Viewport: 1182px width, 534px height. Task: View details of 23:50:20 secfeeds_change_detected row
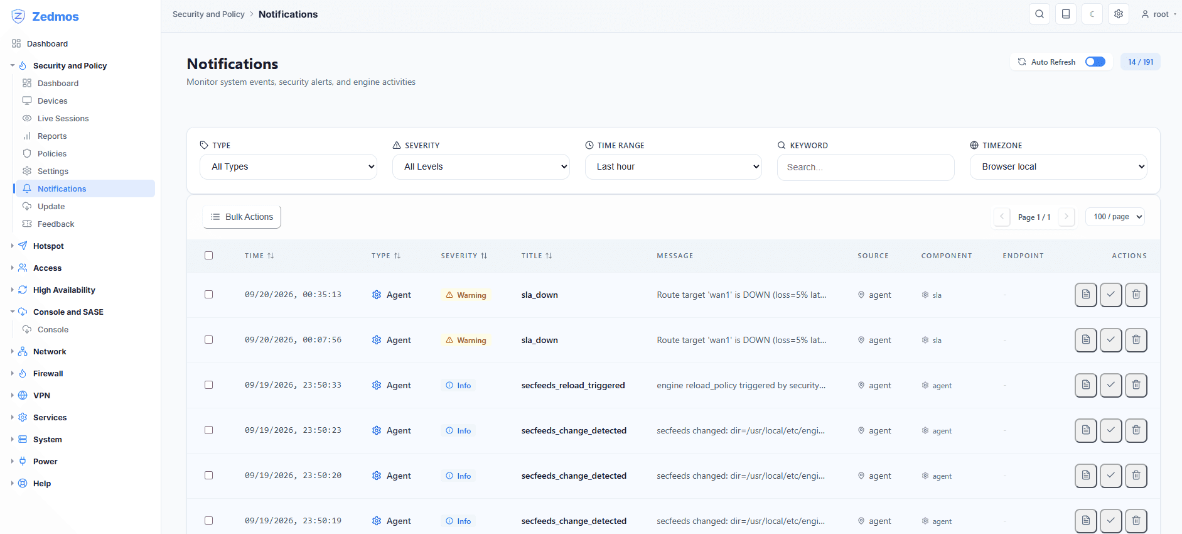click(1086, 476)
